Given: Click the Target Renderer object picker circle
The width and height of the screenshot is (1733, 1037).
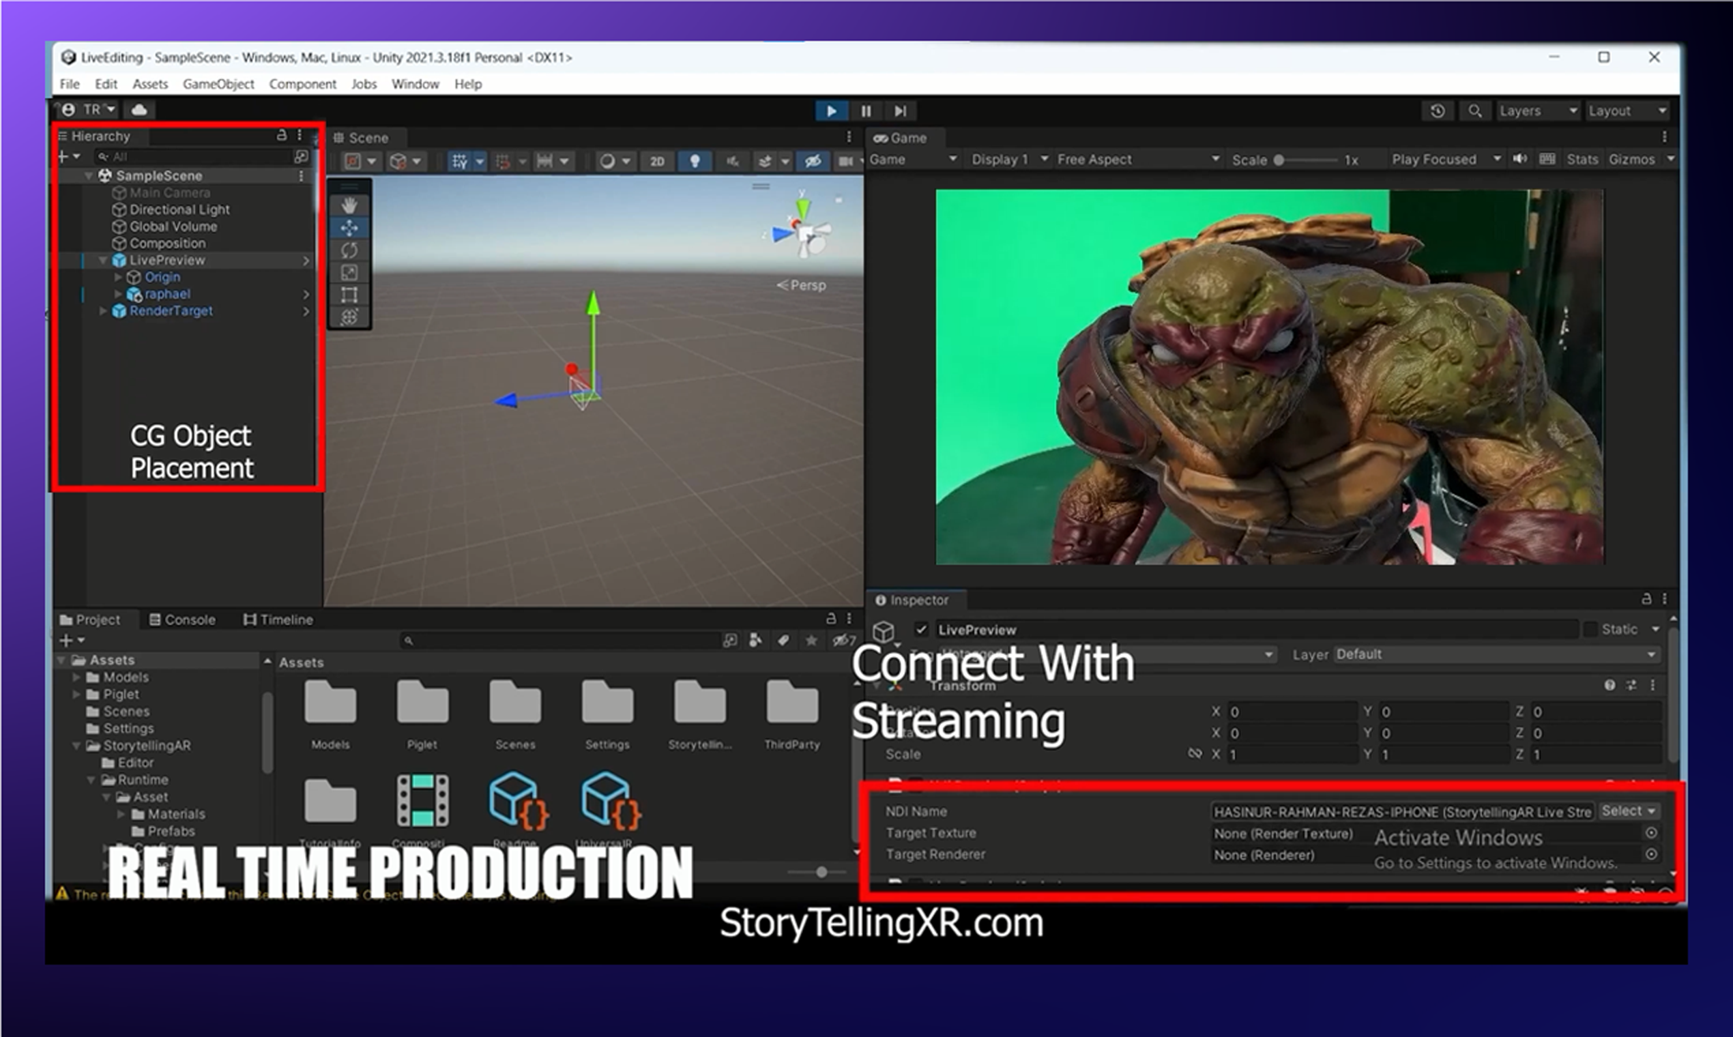Looking at the screenshot, I should coord(1651,854).
